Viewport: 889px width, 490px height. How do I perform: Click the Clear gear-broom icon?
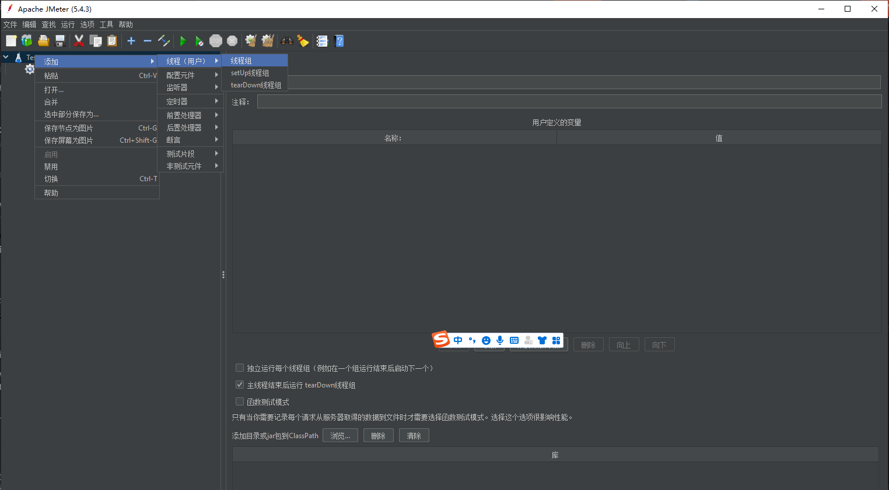[x=251, y=41]
